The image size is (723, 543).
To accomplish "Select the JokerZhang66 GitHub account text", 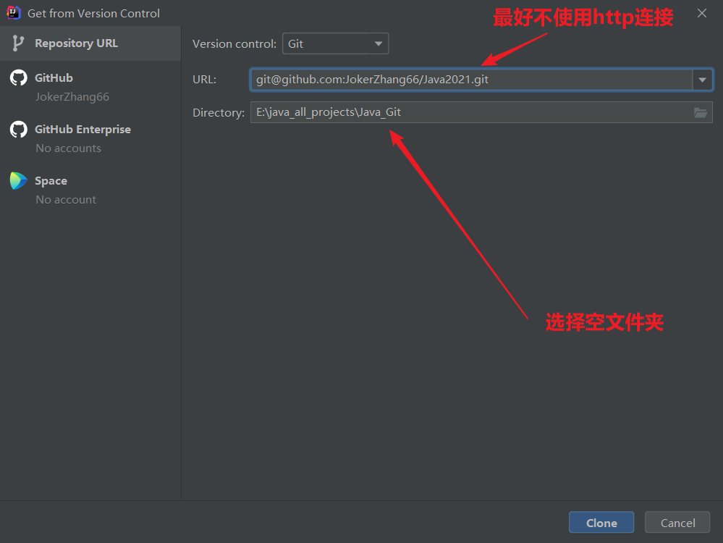I will tap(72, 97).
